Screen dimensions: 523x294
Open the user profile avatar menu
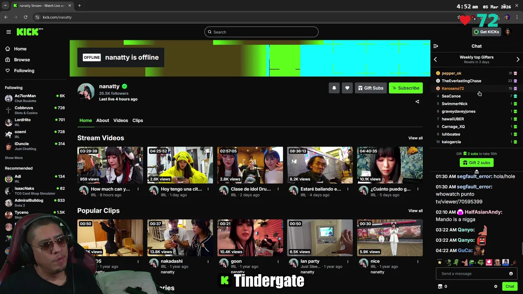508,32
